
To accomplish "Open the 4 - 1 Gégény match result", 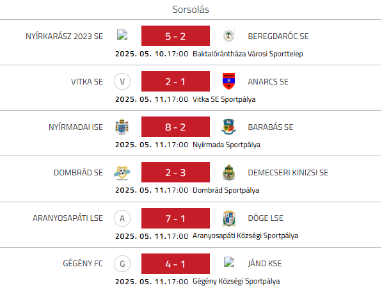I will point(175,264).
